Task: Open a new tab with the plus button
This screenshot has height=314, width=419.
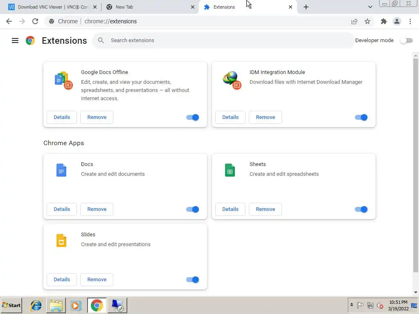Action: (x=306, y=7)
